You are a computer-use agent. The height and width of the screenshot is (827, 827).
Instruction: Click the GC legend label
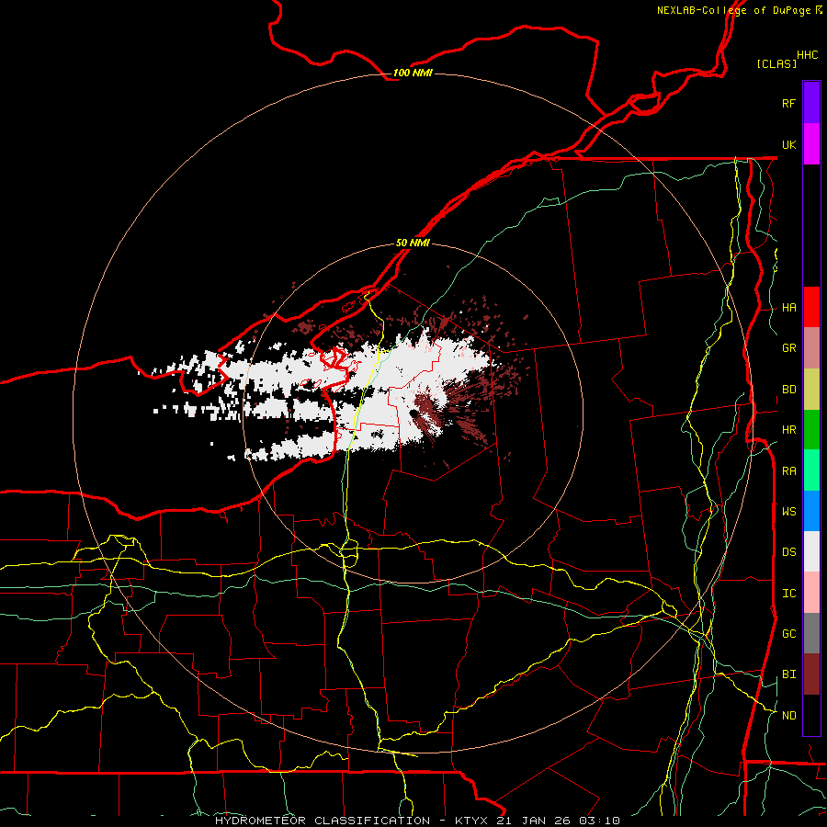pyautogui.click(x=789, y=633)
